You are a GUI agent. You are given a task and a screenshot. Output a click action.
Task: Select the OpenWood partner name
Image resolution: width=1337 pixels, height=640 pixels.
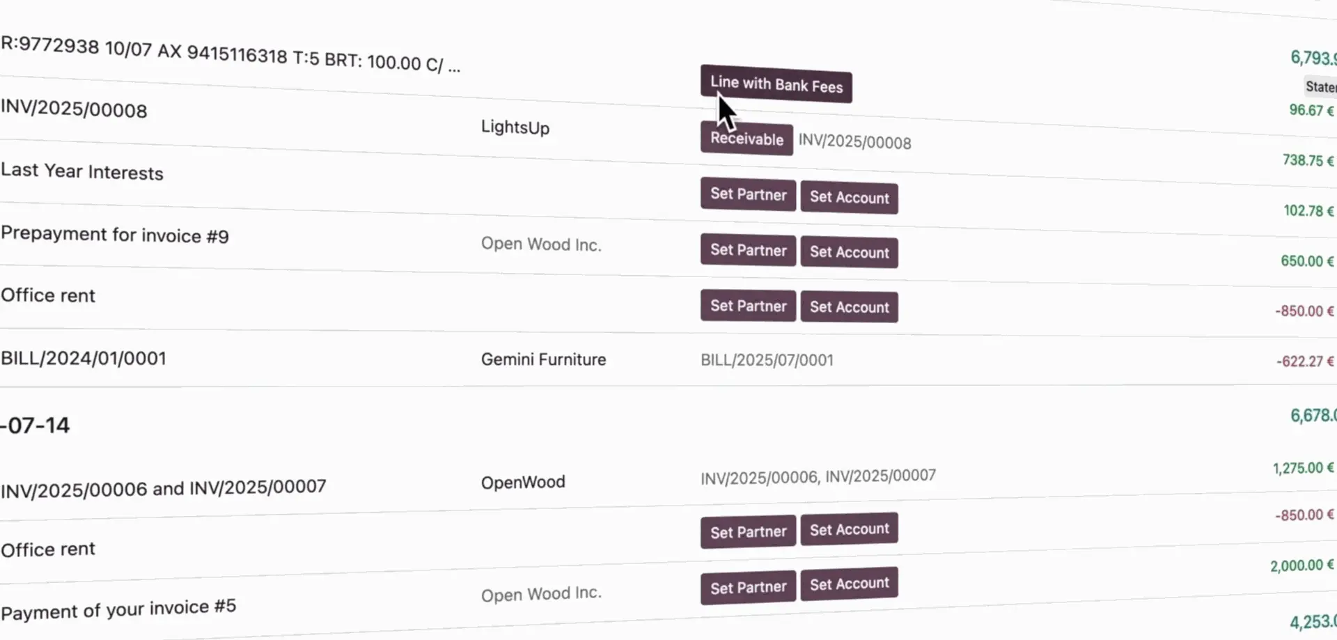coord(523,482)
